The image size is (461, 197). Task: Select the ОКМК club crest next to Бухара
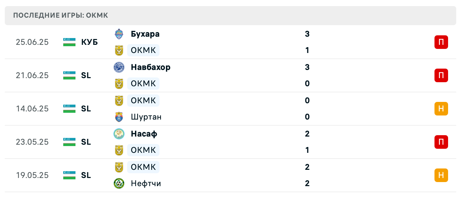coord(119,50)
